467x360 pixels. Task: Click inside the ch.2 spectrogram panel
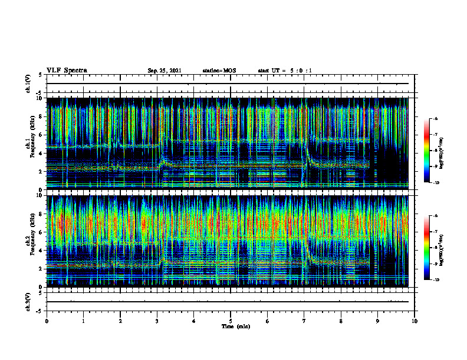228,241
